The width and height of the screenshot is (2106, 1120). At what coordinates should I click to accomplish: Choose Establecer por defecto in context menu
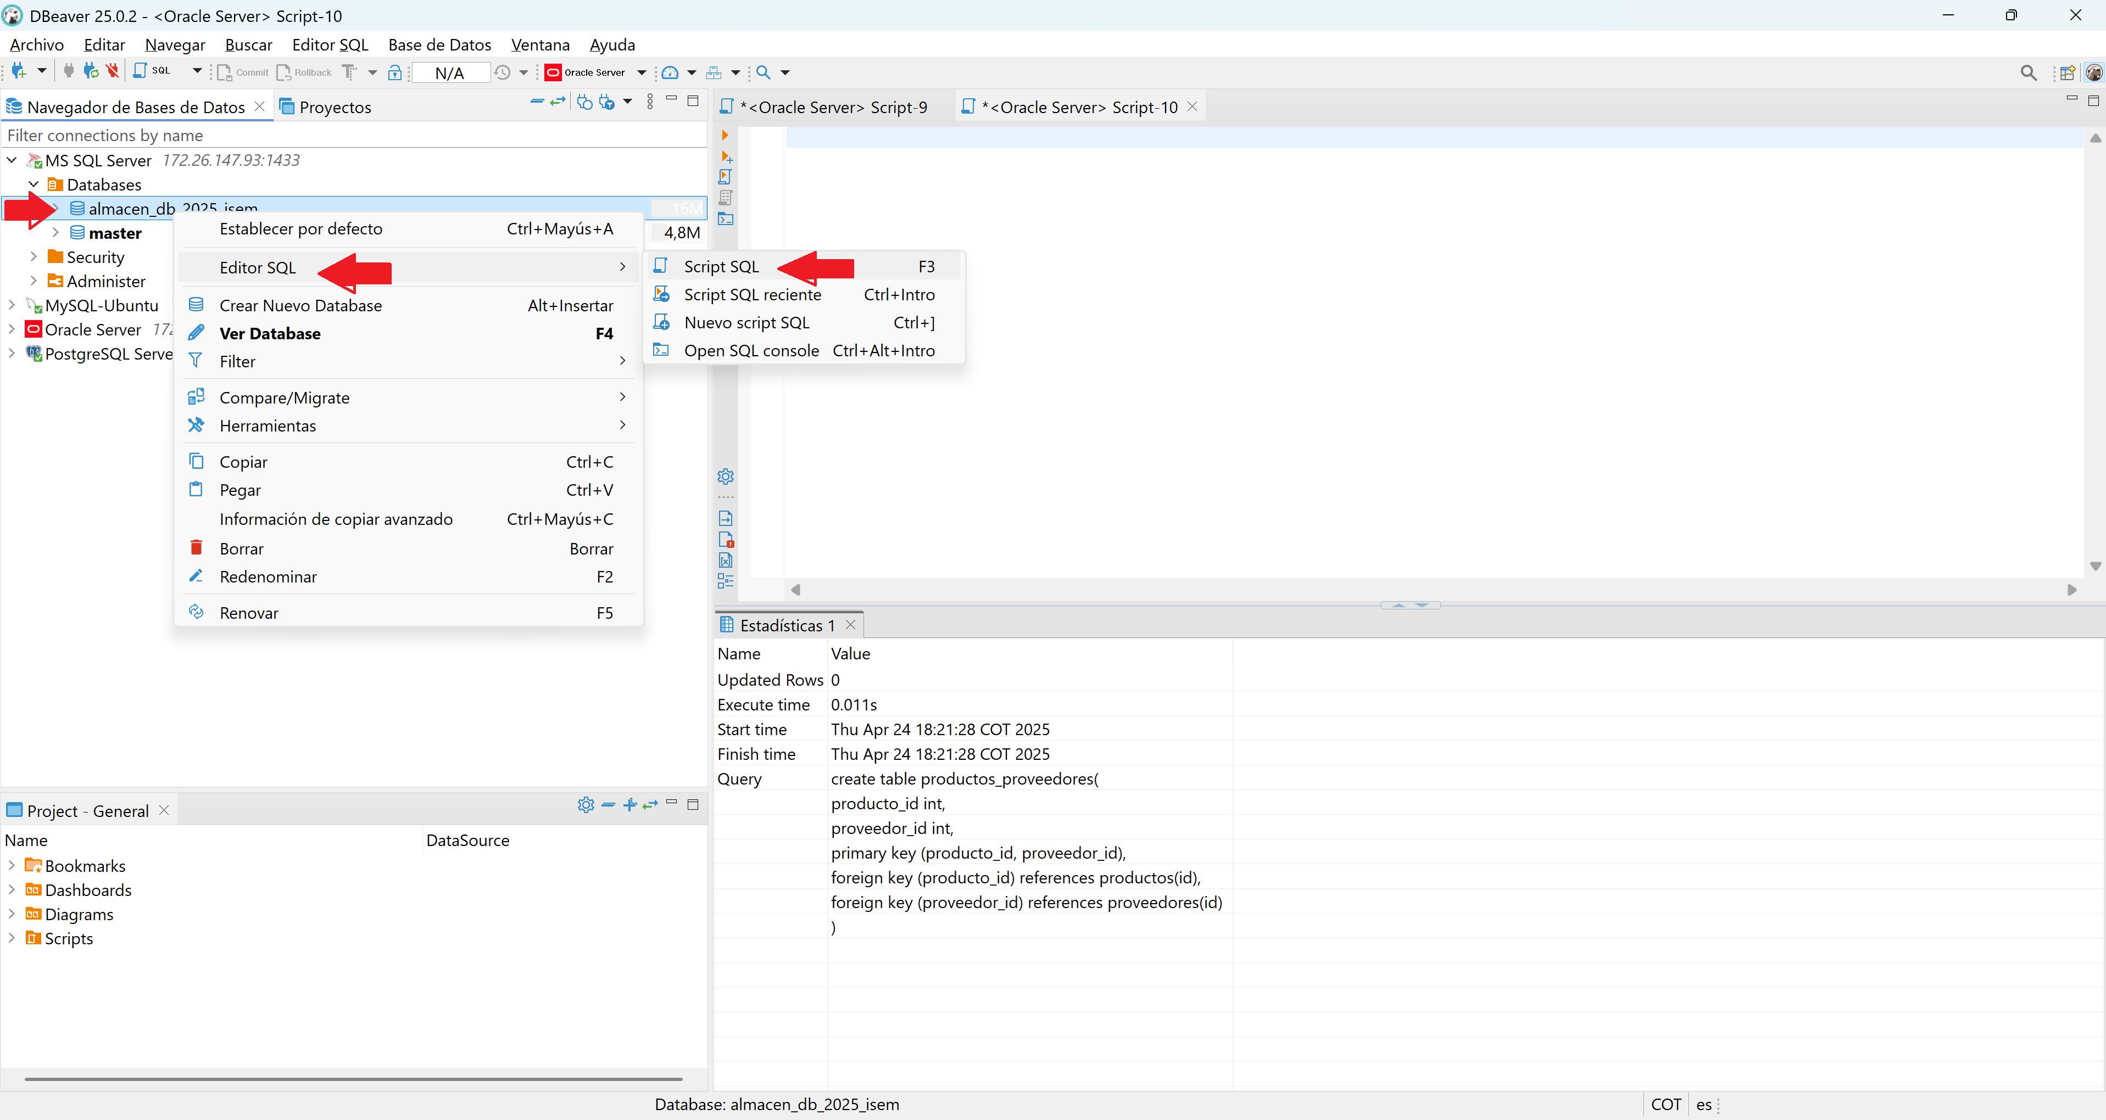408,229
